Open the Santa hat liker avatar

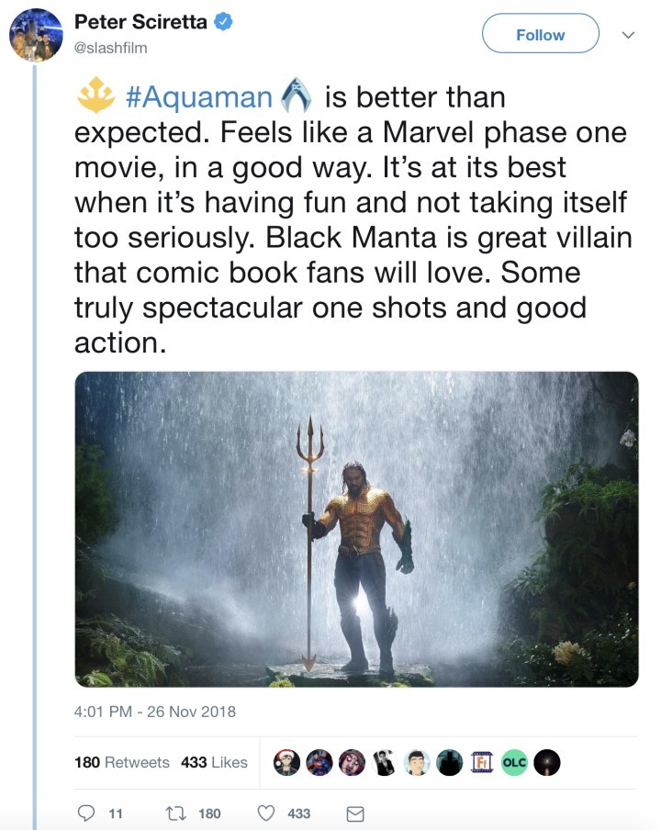(287, 762)
